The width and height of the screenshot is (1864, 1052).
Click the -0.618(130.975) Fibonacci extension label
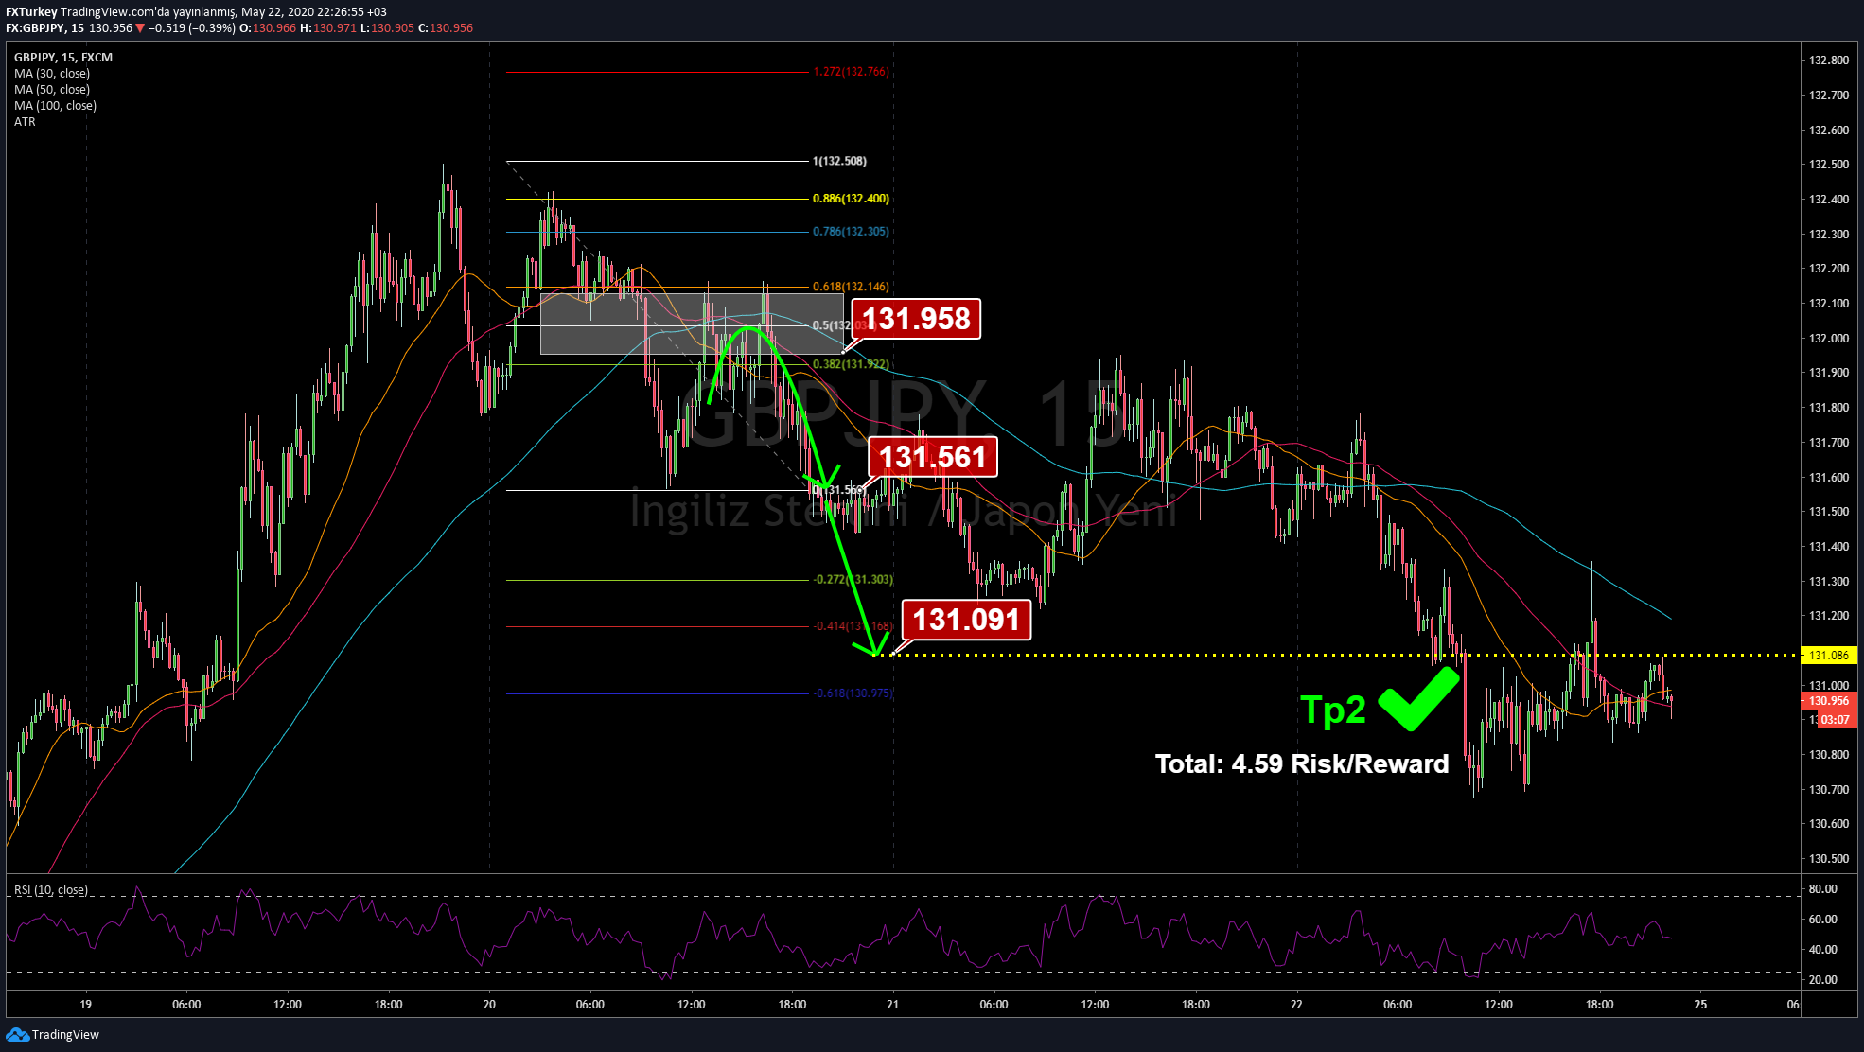[x=853, y=693]
